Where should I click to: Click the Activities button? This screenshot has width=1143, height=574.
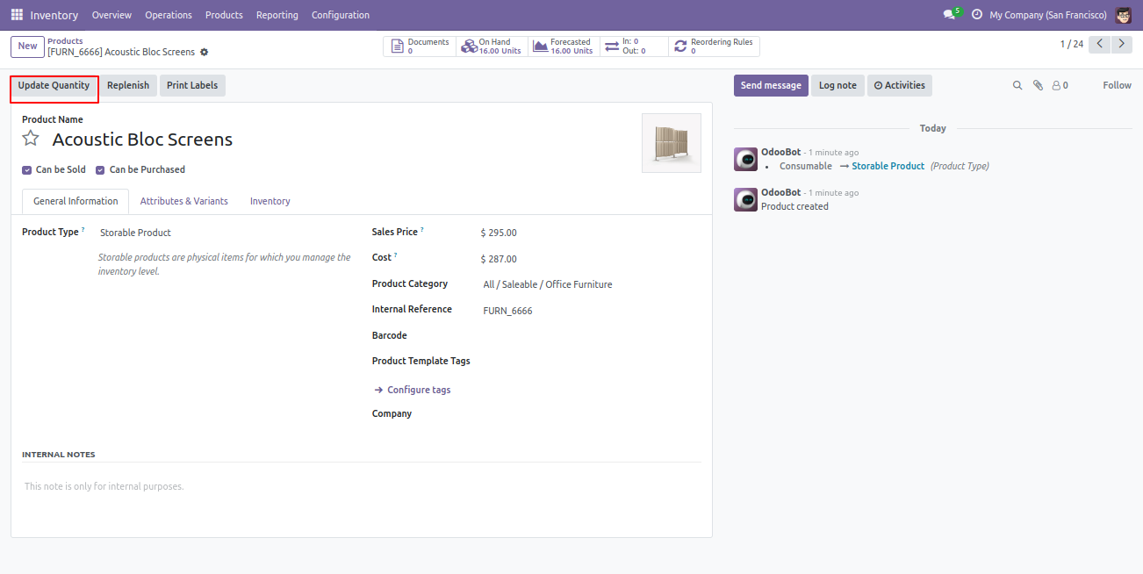[900, 85]
